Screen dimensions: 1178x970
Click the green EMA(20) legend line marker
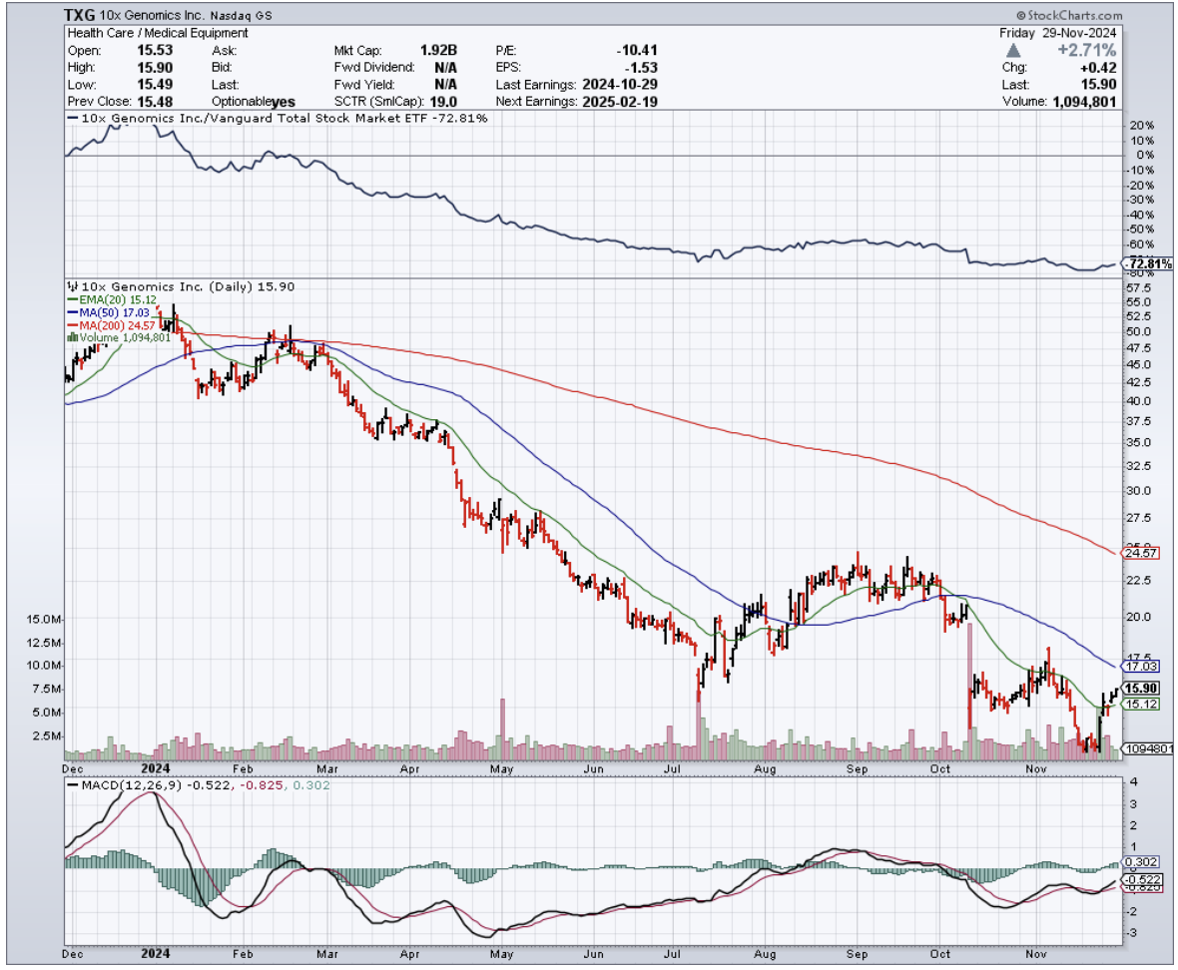(70, 298)
